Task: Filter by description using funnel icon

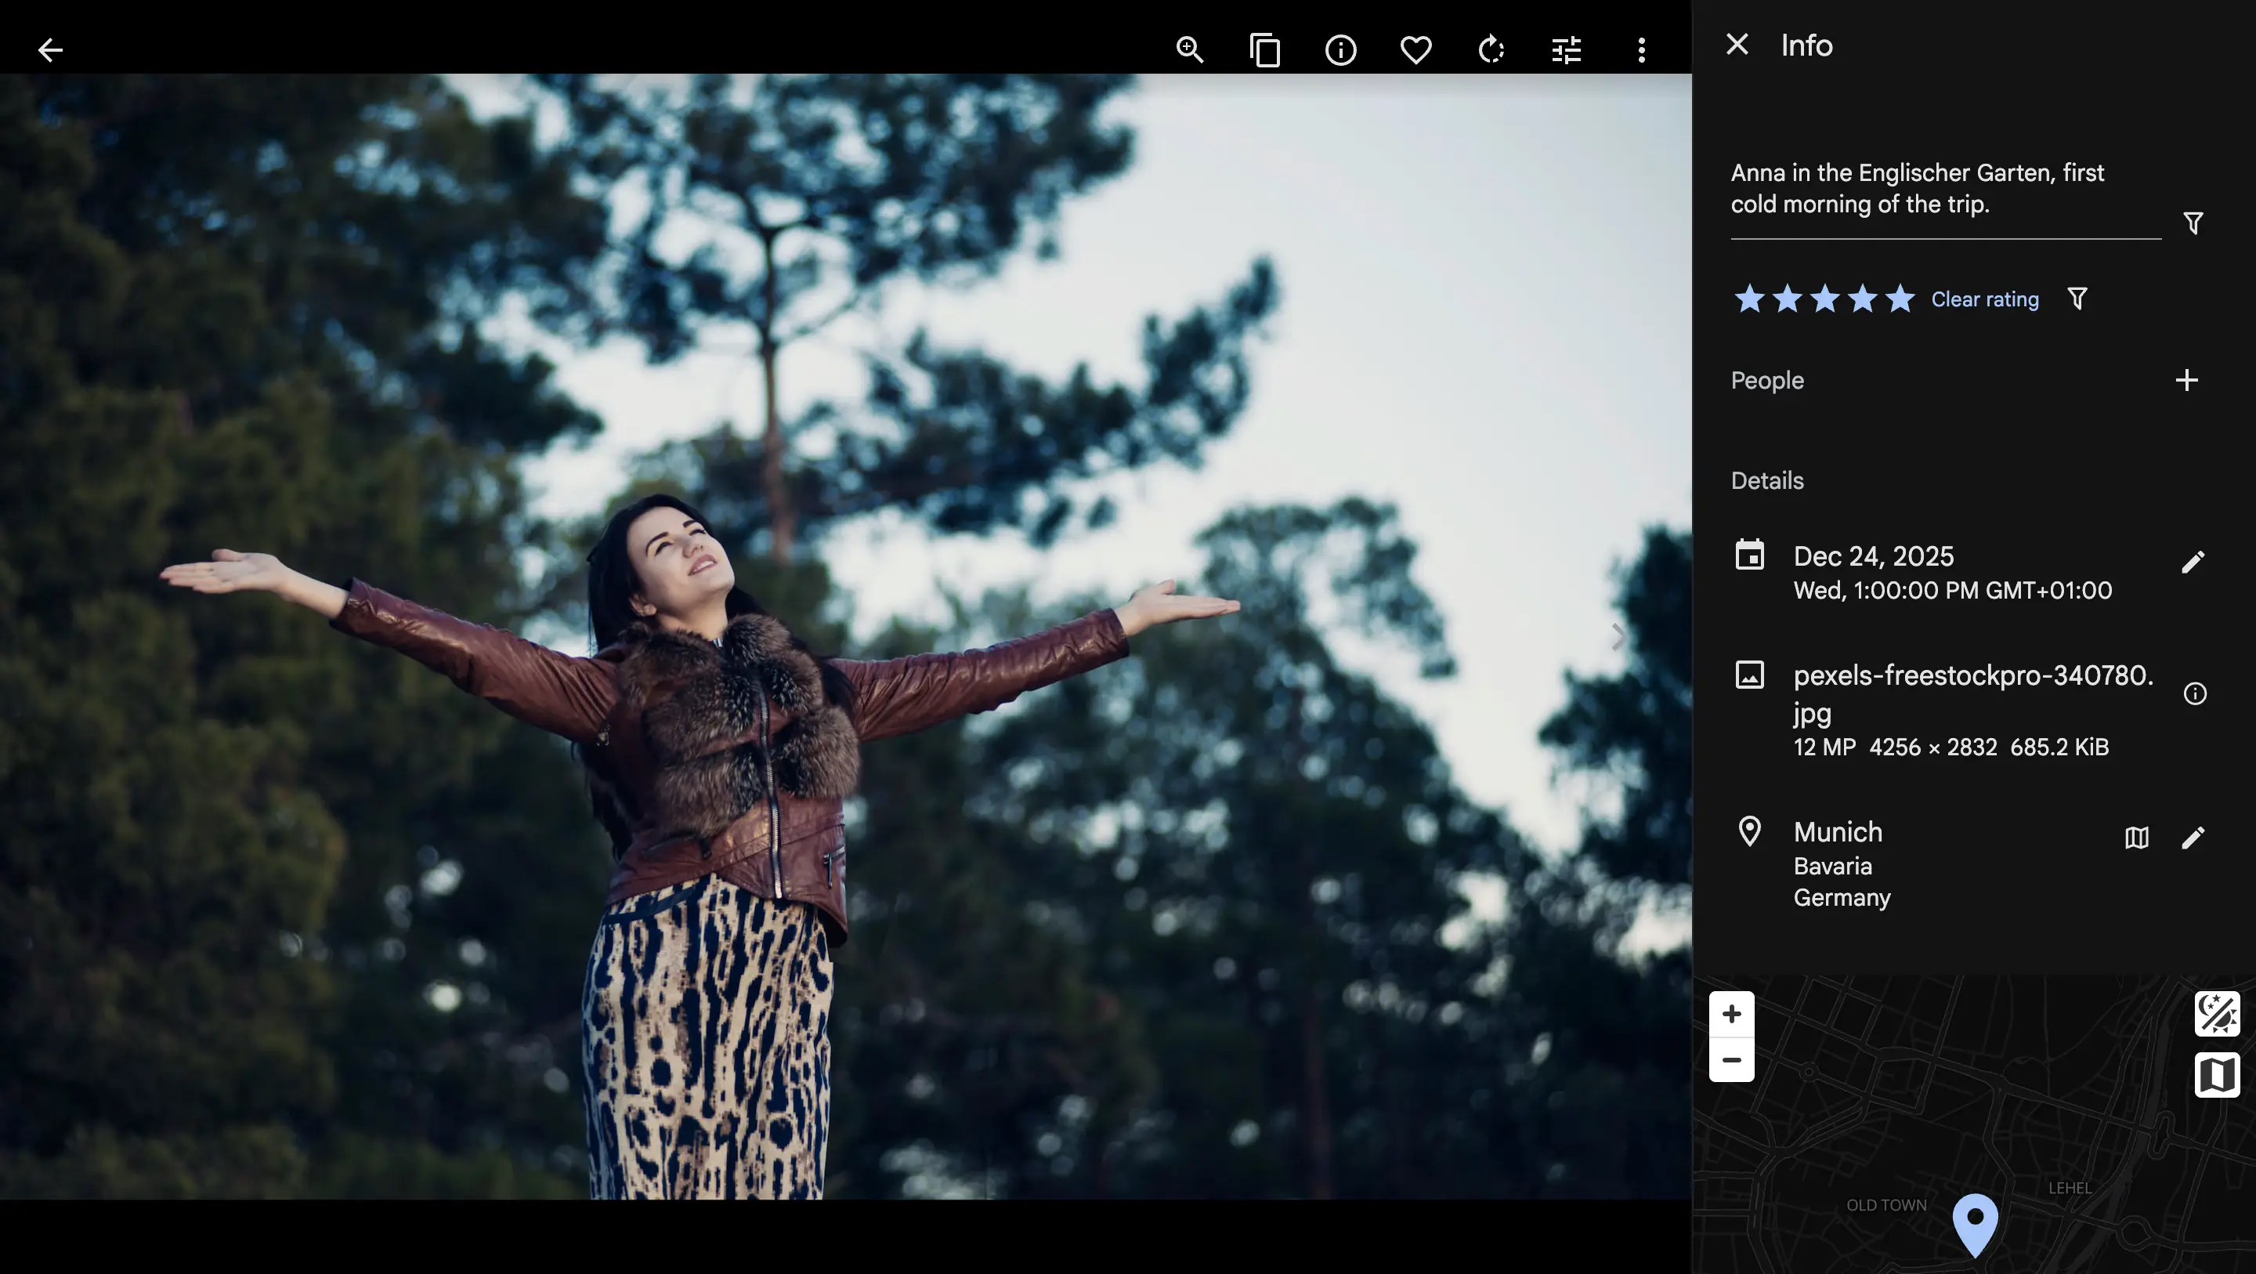Action: pos(2192,223)
